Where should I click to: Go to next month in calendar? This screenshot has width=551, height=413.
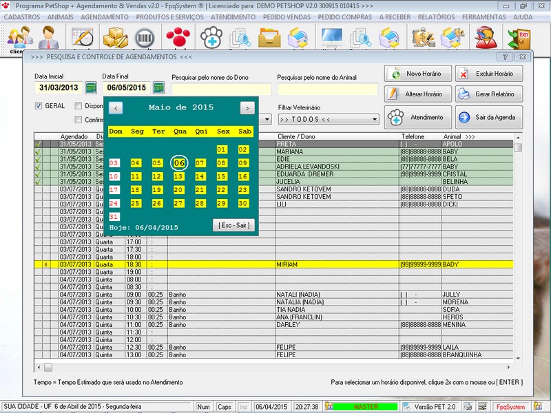[x=247, y=108]
